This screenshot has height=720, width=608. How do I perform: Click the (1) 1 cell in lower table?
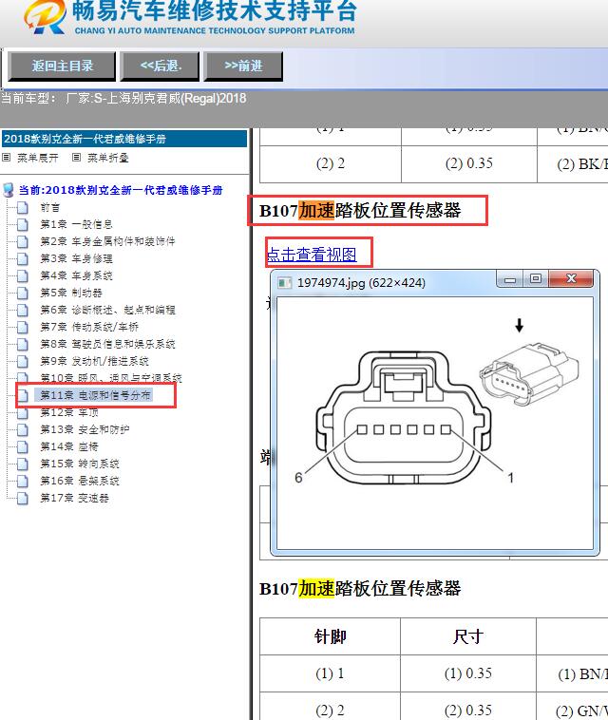pyautogui.click(x=331, y=673)
